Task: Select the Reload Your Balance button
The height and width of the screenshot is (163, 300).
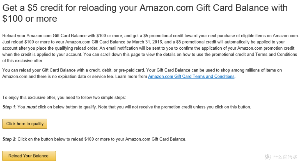Action: (x=29, y=156)
